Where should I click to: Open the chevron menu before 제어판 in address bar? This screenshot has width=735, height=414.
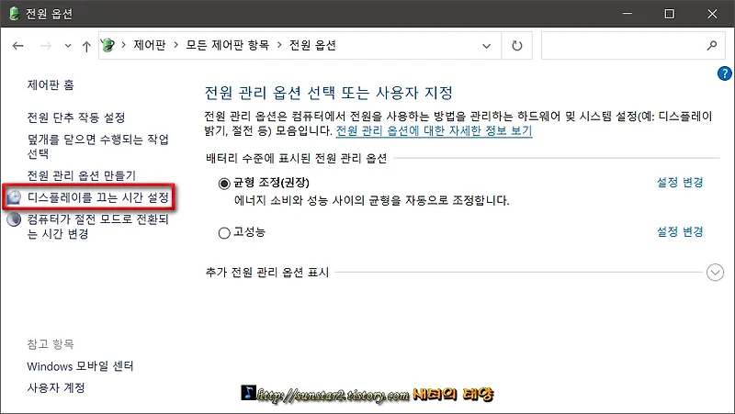click(124, 45)
